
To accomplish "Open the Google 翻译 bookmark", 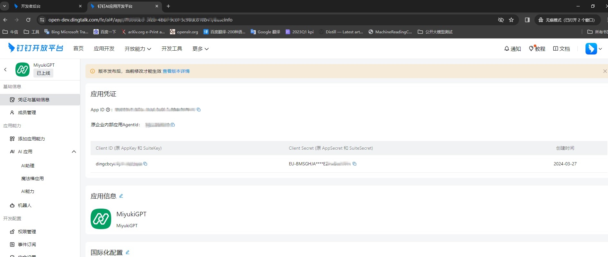I will (265, 32).
